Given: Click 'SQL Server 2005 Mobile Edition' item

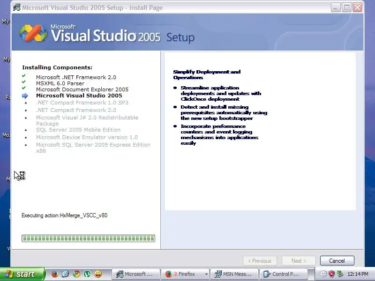Looking at the screenshot, I should [x=78, y=130].
